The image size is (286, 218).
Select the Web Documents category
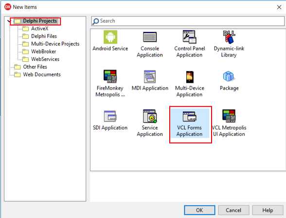(x=42, y=74)
